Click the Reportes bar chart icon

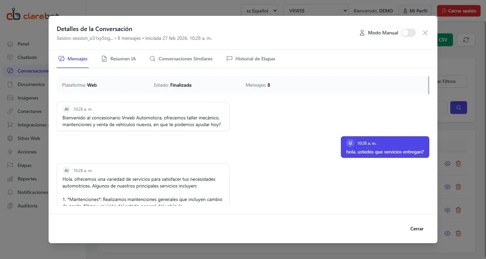[10, 179]
